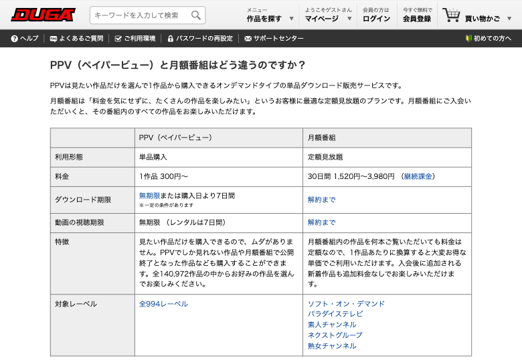This screenshot has height=364, width=522.
Task: Open ソフト・オン・デマンド label link
Action: point(346,303)
